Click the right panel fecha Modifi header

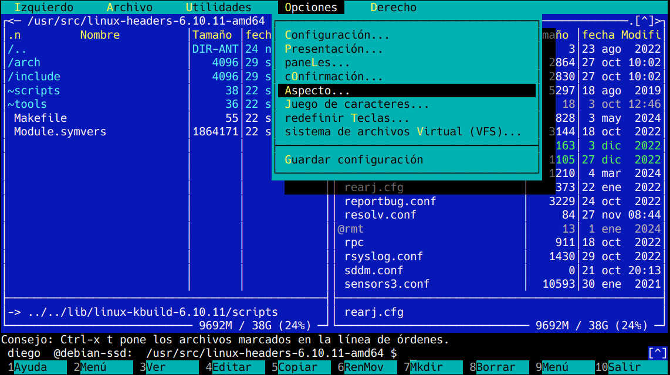(x=621, y=35)
